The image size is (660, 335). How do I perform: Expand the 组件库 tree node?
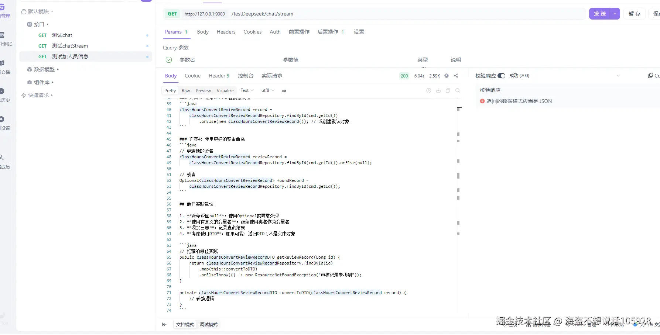[x=52, y=82]
